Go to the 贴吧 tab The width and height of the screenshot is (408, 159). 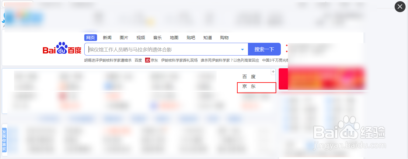(x=191, y=38)
